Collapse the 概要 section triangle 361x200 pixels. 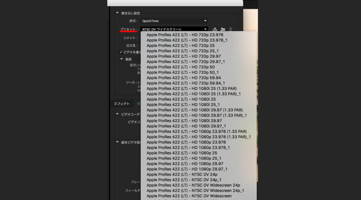[122, 59]
